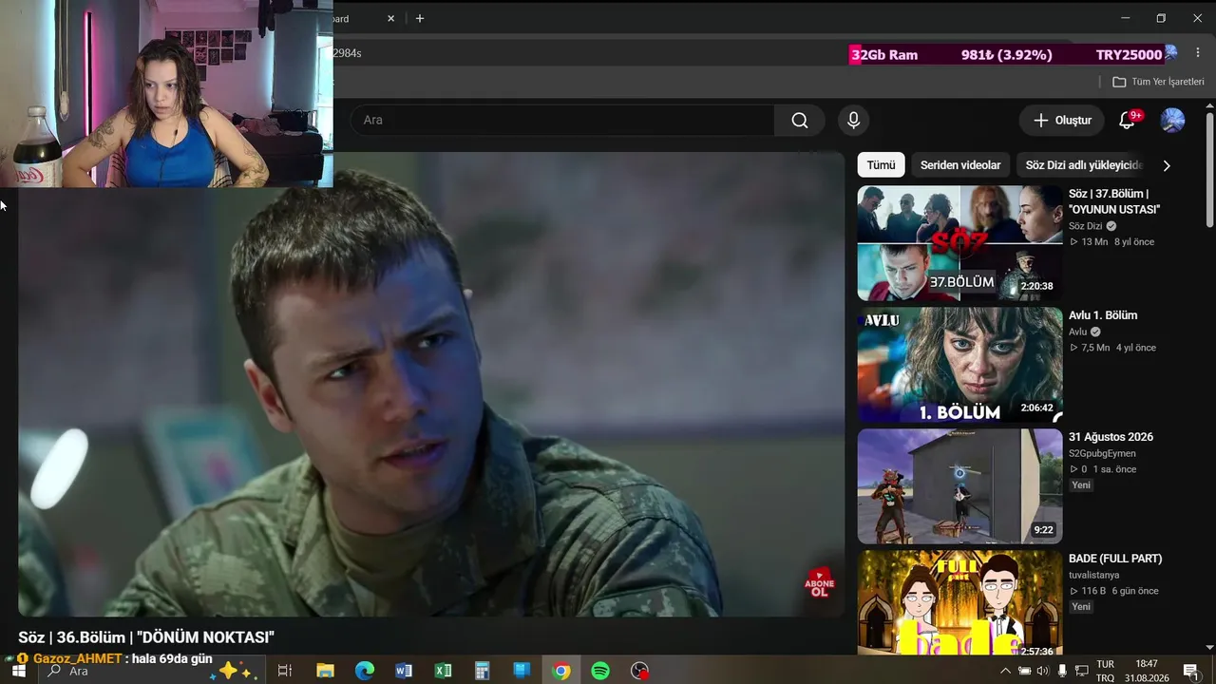
Task: Click the YouTube search magnifier button
Action: pyautogui.click(x=800, y=121)
